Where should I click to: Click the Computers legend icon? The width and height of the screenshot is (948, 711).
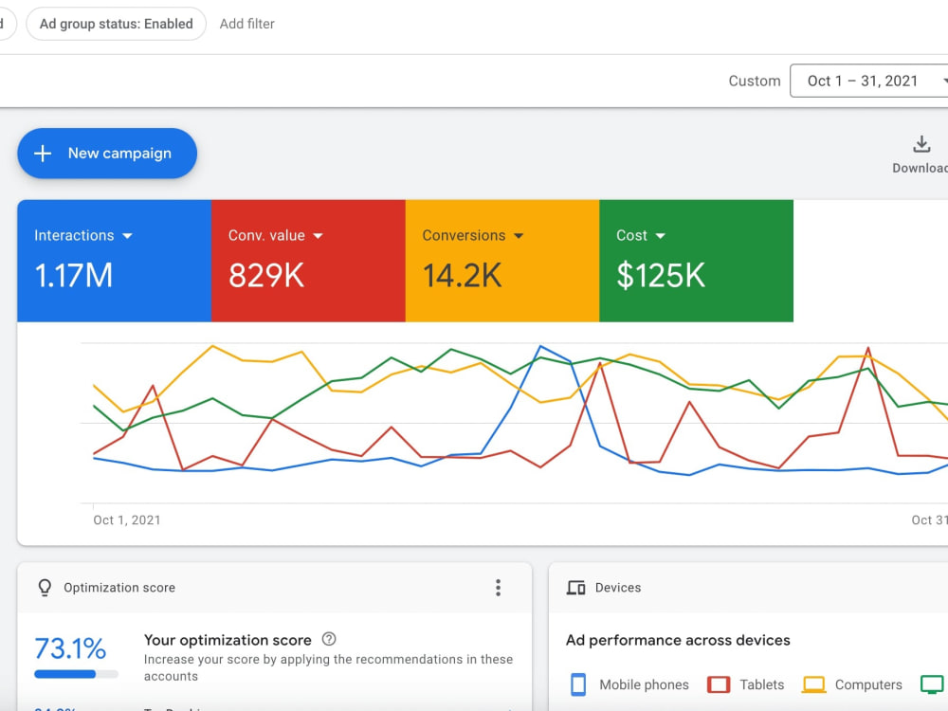pyautogui.click(x=813, y=684)
